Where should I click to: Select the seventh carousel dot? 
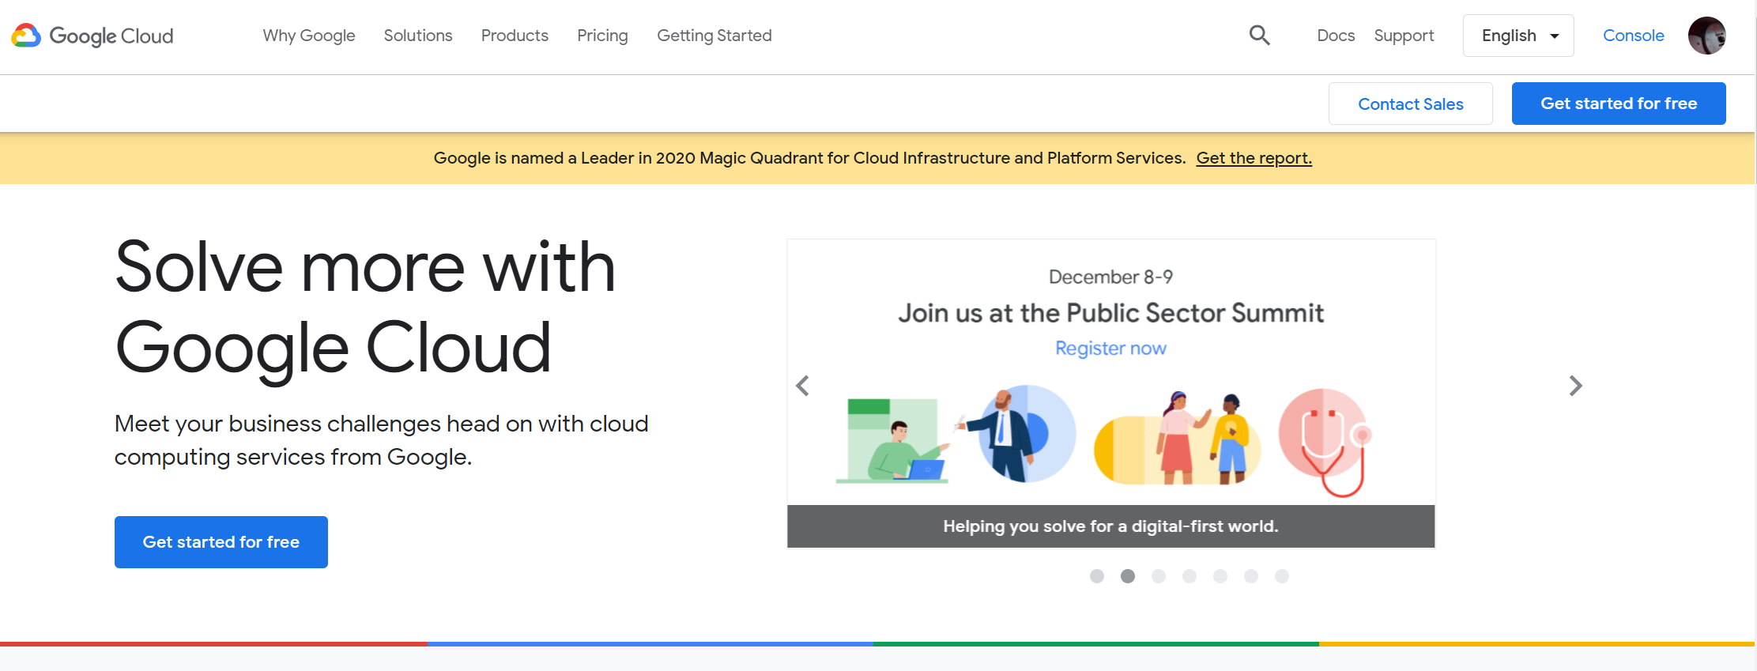(x=1282, y=576)
